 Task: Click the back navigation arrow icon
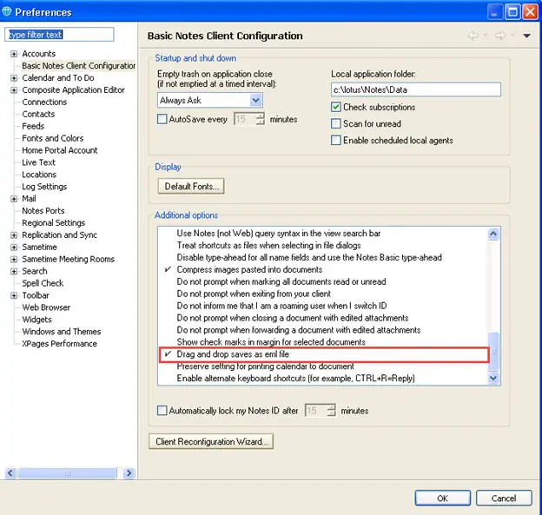pyautogui.click(x=473, y=36)
